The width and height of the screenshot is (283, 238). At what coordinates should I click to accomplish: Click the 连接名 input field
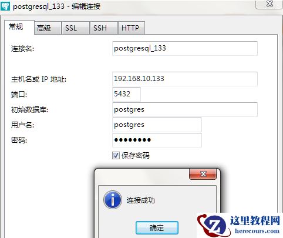[x=185, y=48]
